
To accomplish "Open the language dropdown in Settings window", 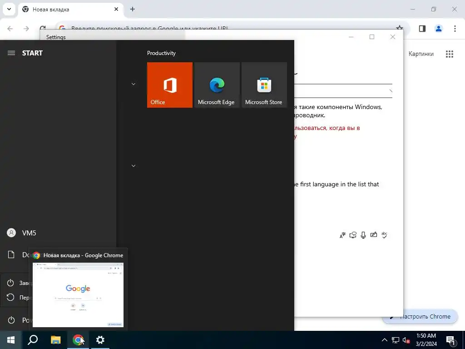I will (x=343, y=91).
